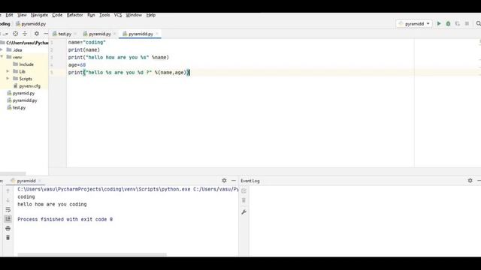Screen dimensions: 481x270
Task: Select test.py in project tree
Action: coord(17,107)
